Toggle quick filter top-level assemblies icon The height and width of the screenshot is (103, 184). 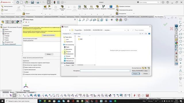(149, 68)
